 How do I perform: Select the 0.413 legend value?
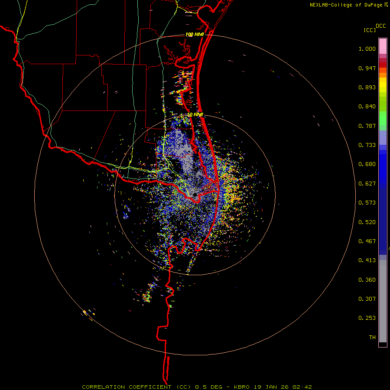coord(367,260)
